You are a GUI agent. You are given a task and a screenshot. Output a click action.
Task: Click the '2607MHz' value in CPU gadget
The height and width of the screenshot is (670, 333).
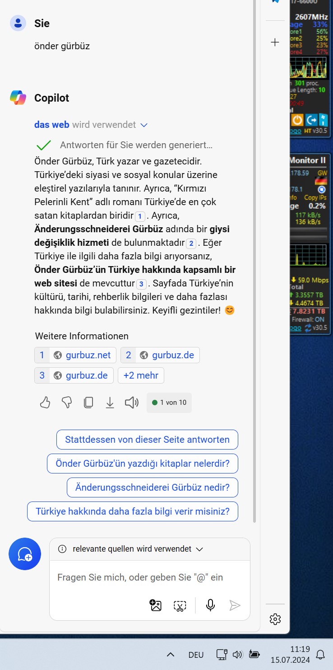coord(311,18)
